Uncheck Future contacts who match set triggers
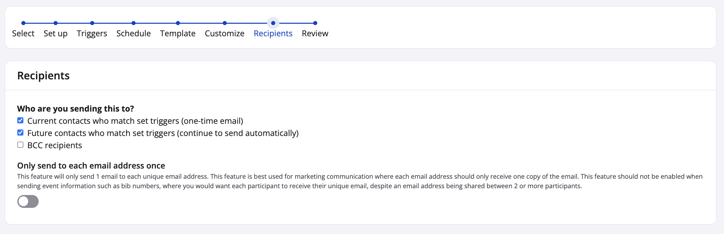Screen dimensions: 724x234 click(x=20, y=133)
